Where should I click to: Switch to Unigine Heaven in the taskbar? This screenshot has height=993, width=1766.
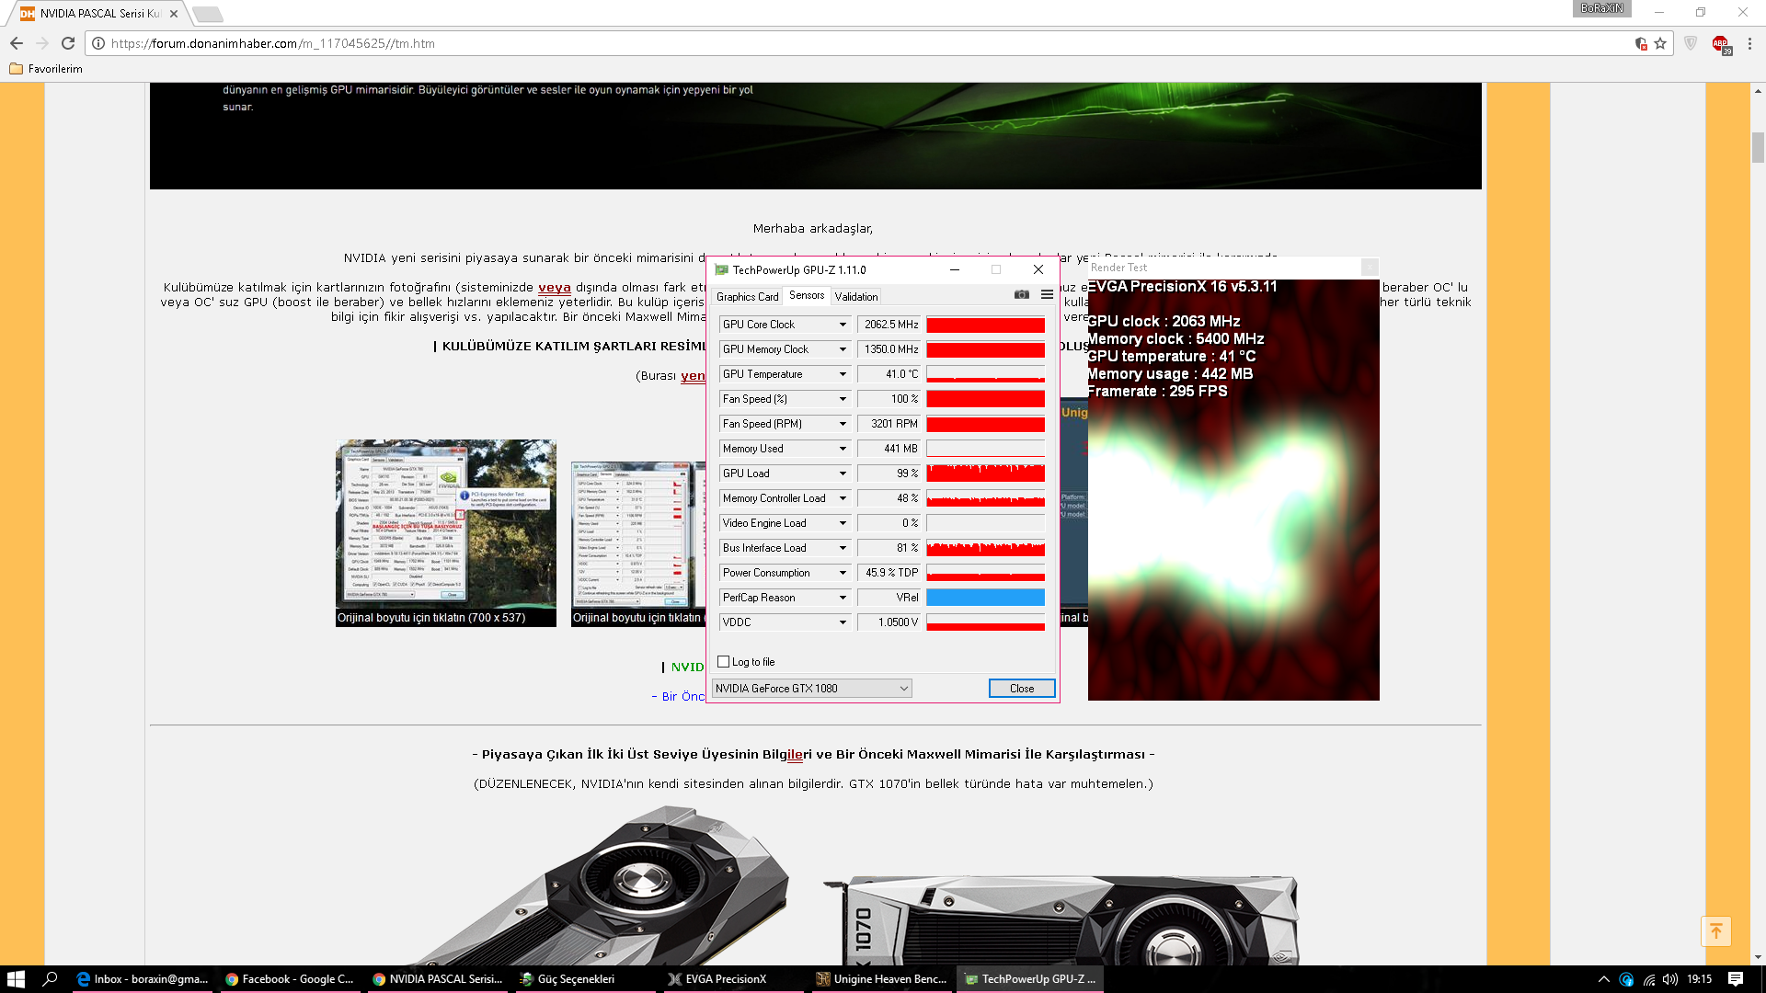pyautogui.click(x=882, y=979)
